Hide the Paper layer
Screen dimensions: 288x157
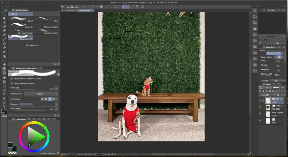(x=260, y=120)
